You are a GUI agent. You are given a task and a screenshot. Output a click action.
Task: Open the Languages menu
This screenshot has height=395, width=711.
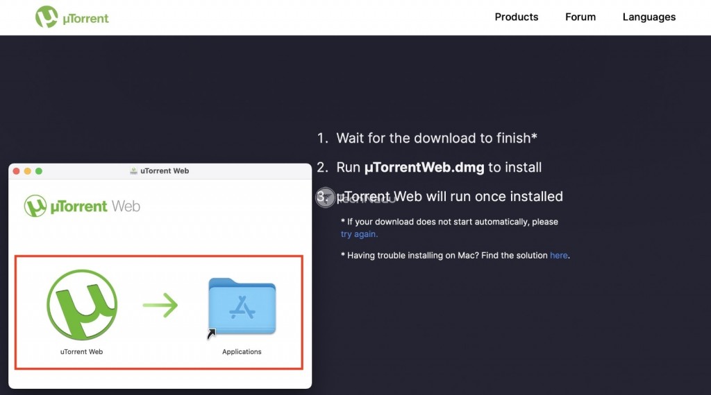pos(649,17)
